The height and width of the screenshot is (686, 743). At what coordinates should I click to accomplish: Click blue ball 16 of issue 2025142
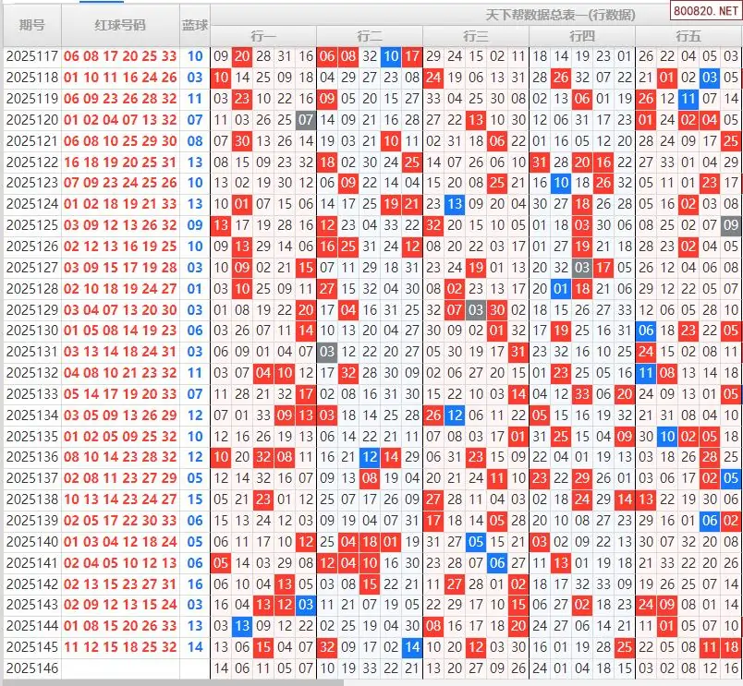(194, 584)
